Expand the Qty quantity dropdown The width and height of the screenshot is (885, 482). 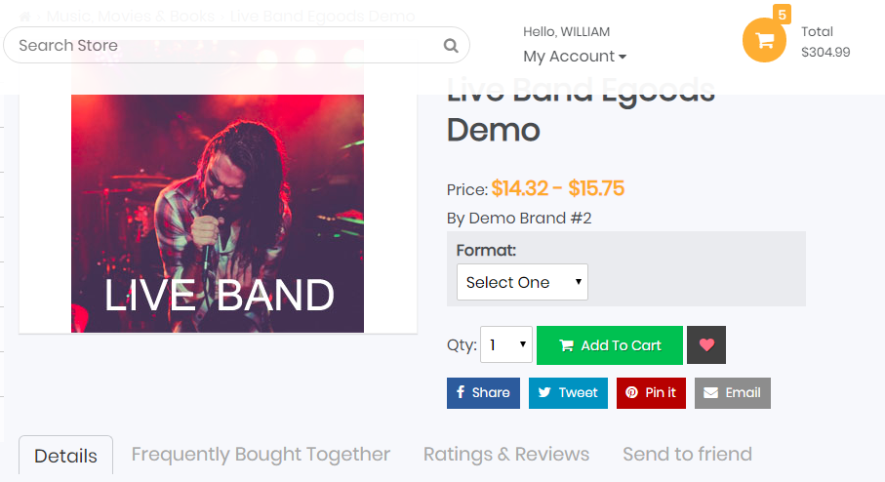click(506, 345)
